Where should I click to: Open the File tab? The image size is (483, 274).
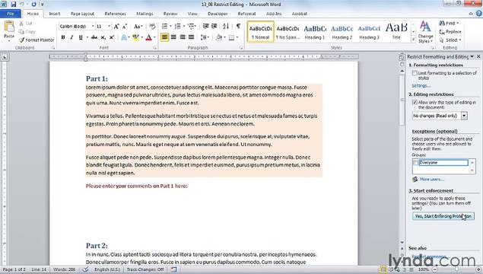10,14
